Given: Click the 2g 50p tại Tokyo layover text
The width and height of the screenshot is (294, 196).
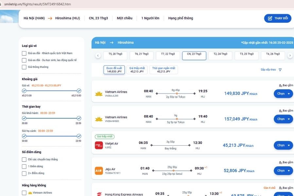Looking at the screenshot, I should tap(176, 97).
